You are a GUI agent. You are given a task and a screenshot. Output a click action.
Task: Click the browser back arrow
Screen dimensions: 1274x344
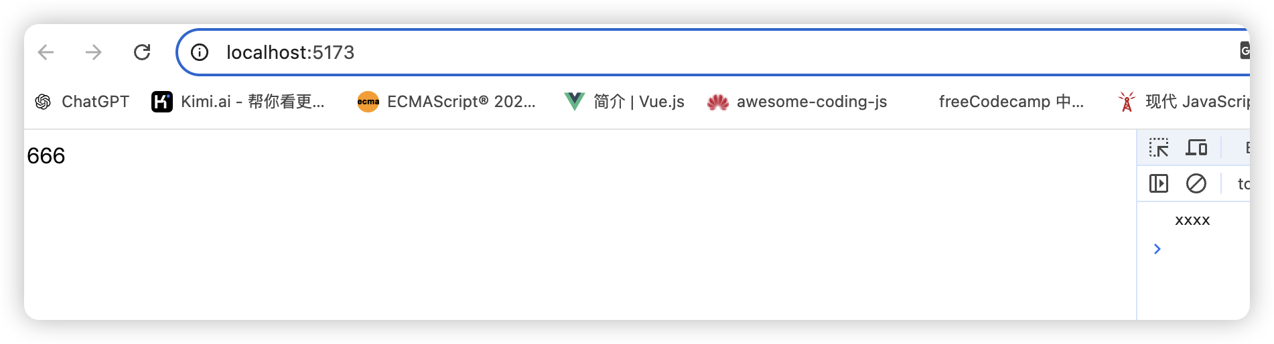46,52
